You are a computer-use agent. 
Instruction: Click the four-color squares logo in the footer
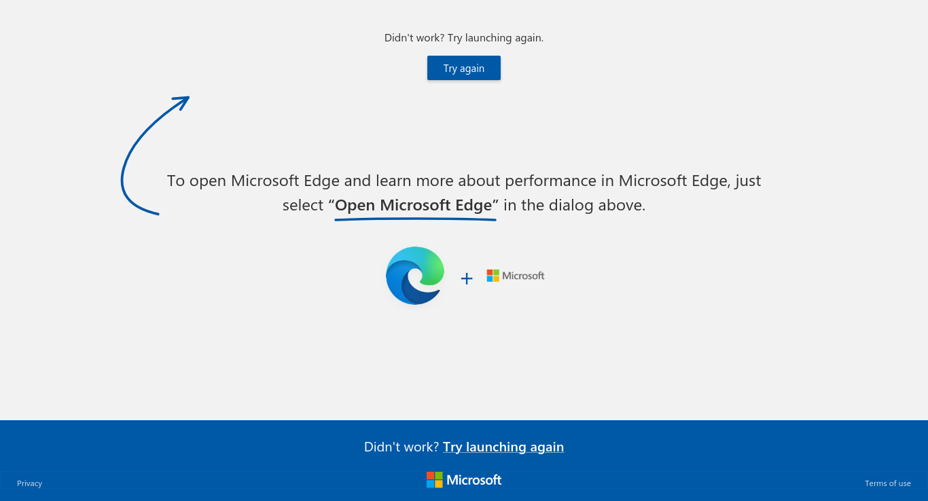(x=435, y=480)
